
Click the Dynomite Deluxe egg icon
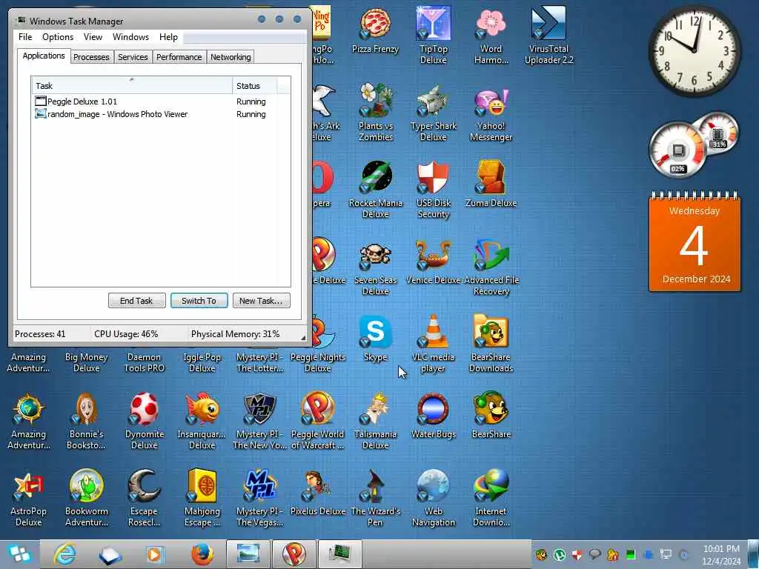(x=145, y=420)
